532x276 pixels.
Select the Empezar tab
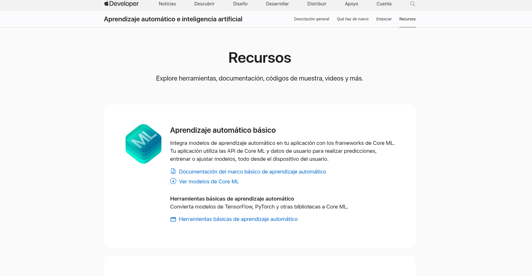click(384, 19)
